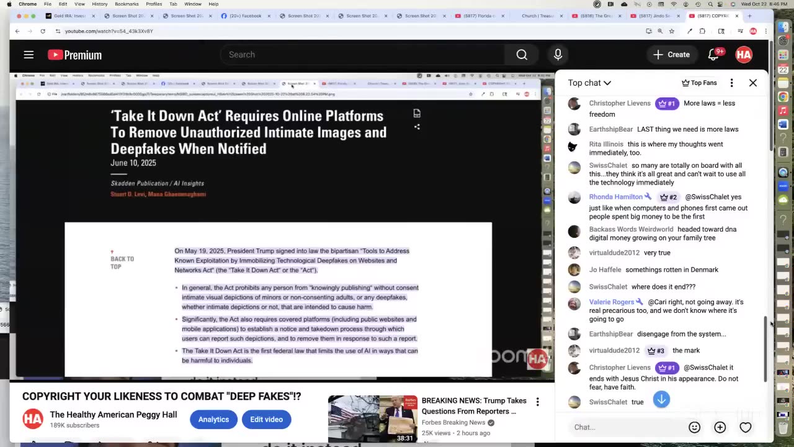Open Chrome History menu

pyautogui.click(x=99, y=4)
